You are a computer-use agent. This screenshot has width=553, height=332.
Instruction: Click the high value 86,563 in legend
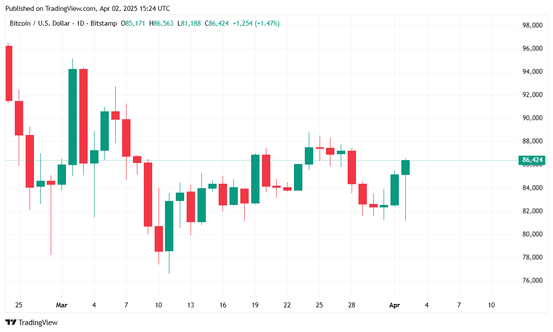tap(163, 23)
